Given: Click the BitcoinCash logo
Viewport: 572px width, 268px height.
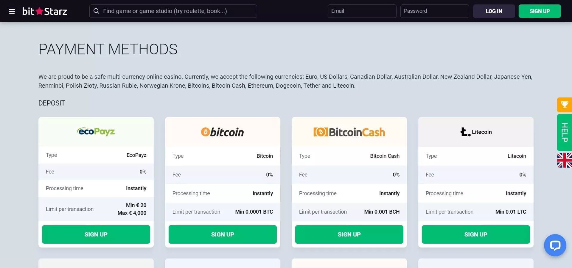Looking at the screenshot, I should (349, 132).
